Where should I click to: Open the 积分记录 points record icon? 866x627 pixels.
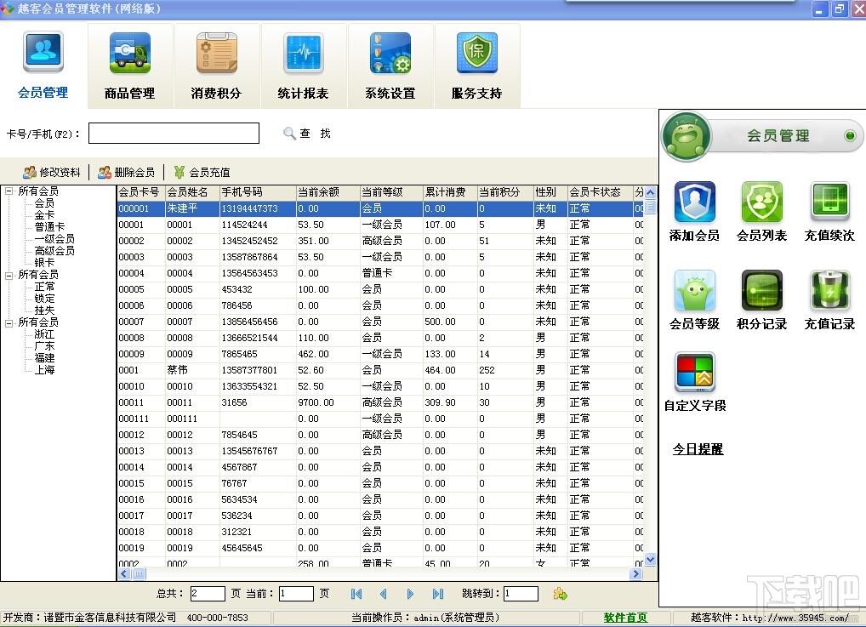click(x=761, y=291)
